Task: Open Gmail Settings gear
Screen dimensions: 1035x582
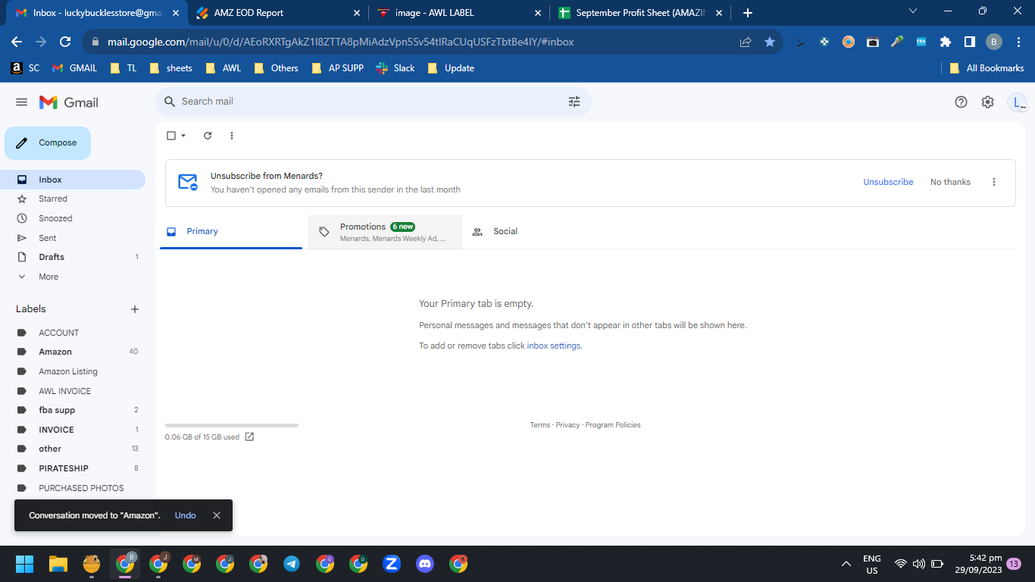Action: [987, 102]
